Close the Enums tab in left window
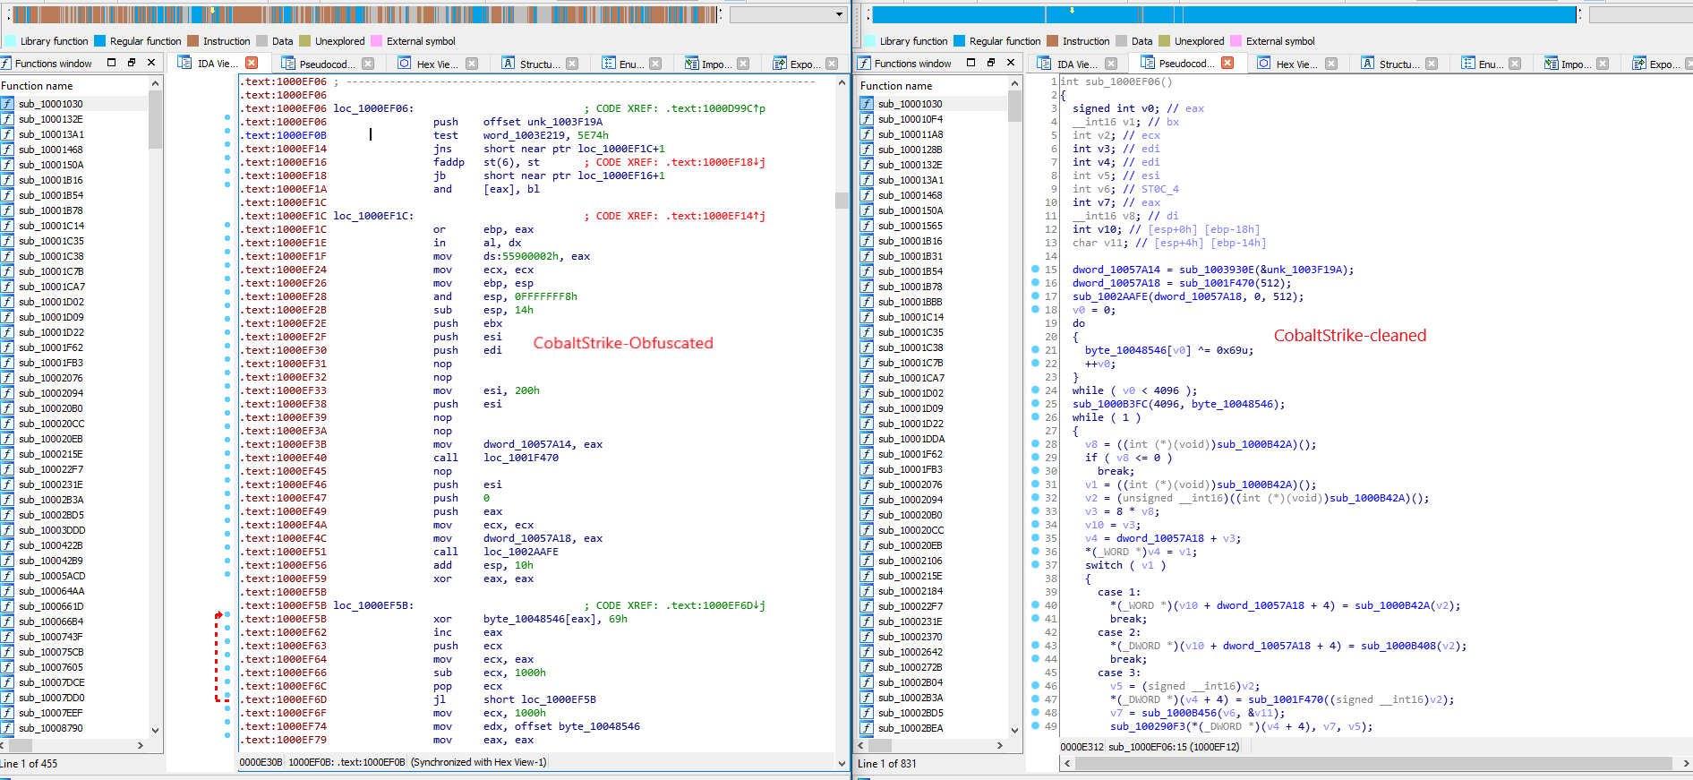1693x780 pixels. [655, 64]
